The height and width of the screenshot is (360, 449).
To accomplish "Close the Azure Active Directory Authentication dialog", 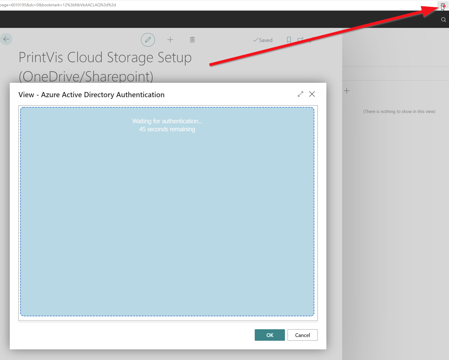I will 312,94.
